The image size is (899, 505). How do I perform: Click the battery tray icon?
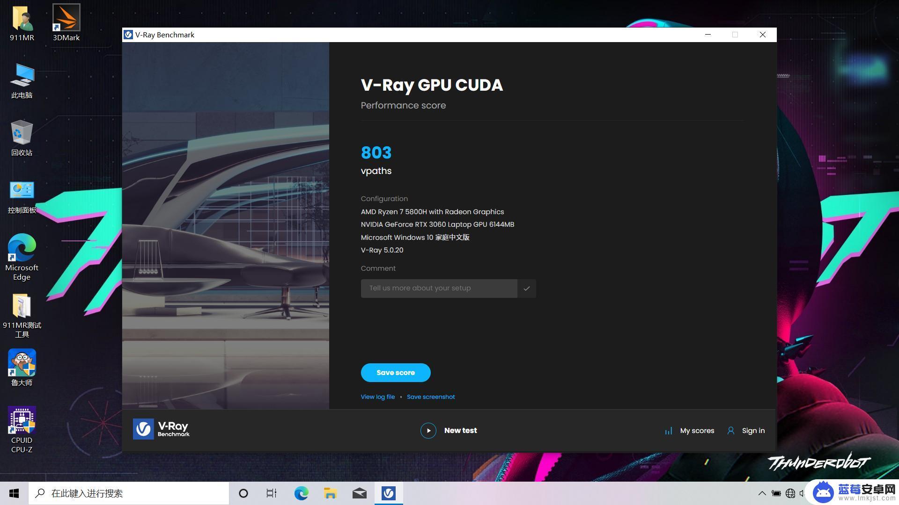coord(776,493)
